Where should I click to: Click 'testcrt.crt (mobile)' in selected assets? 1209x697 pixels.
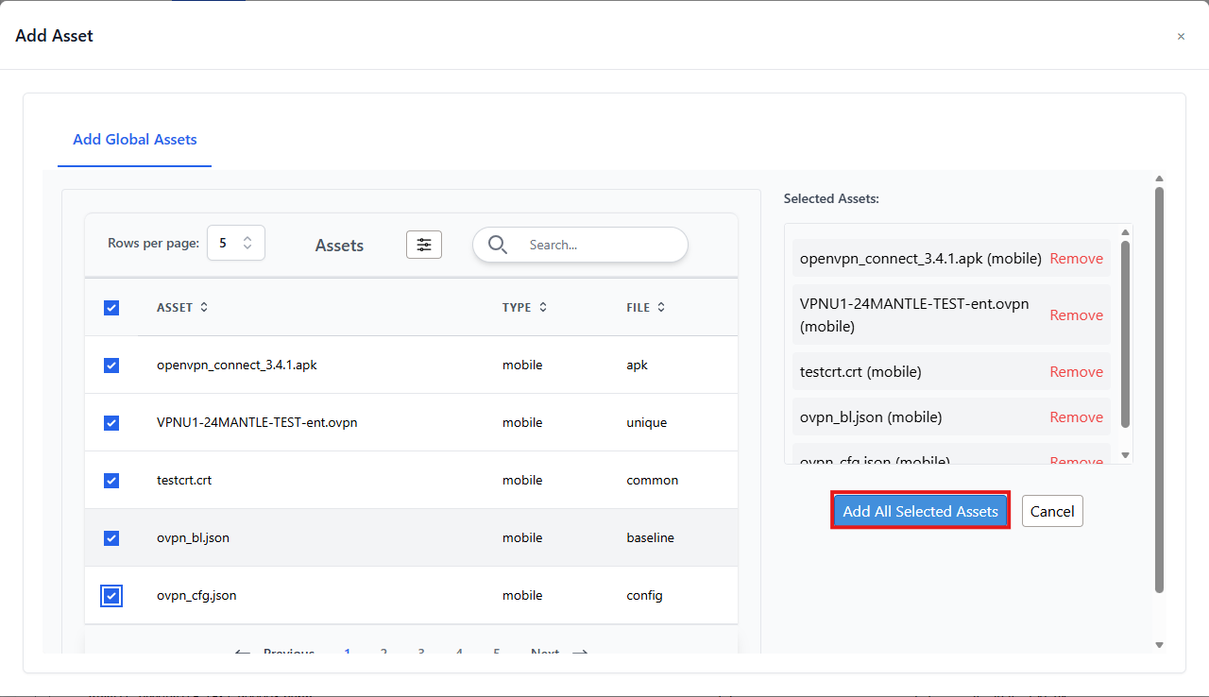(860, 372)
